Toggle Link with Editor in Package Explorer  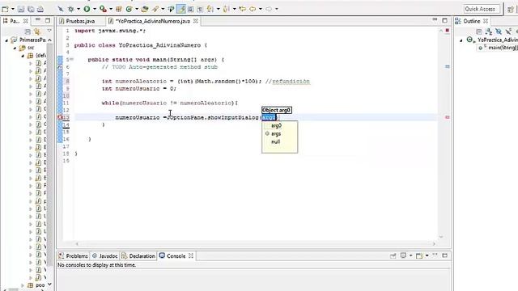(x=37, y=32)
